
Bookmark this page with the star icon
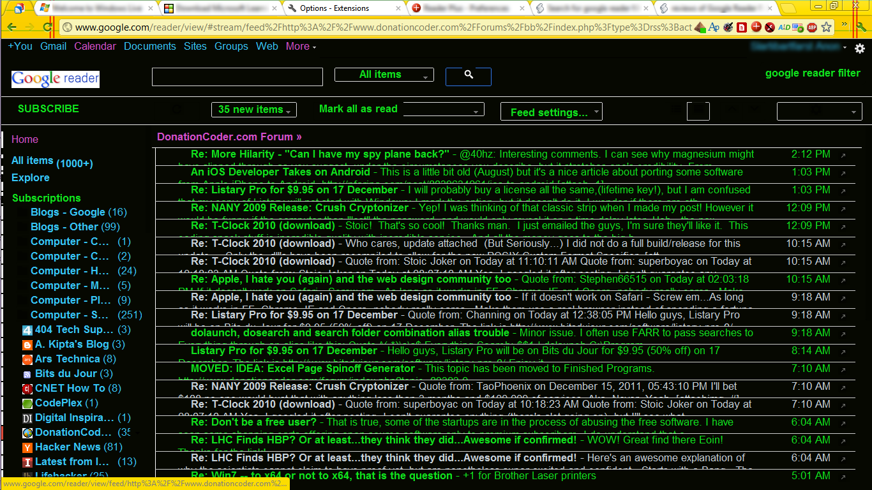[x=827, y=27]
